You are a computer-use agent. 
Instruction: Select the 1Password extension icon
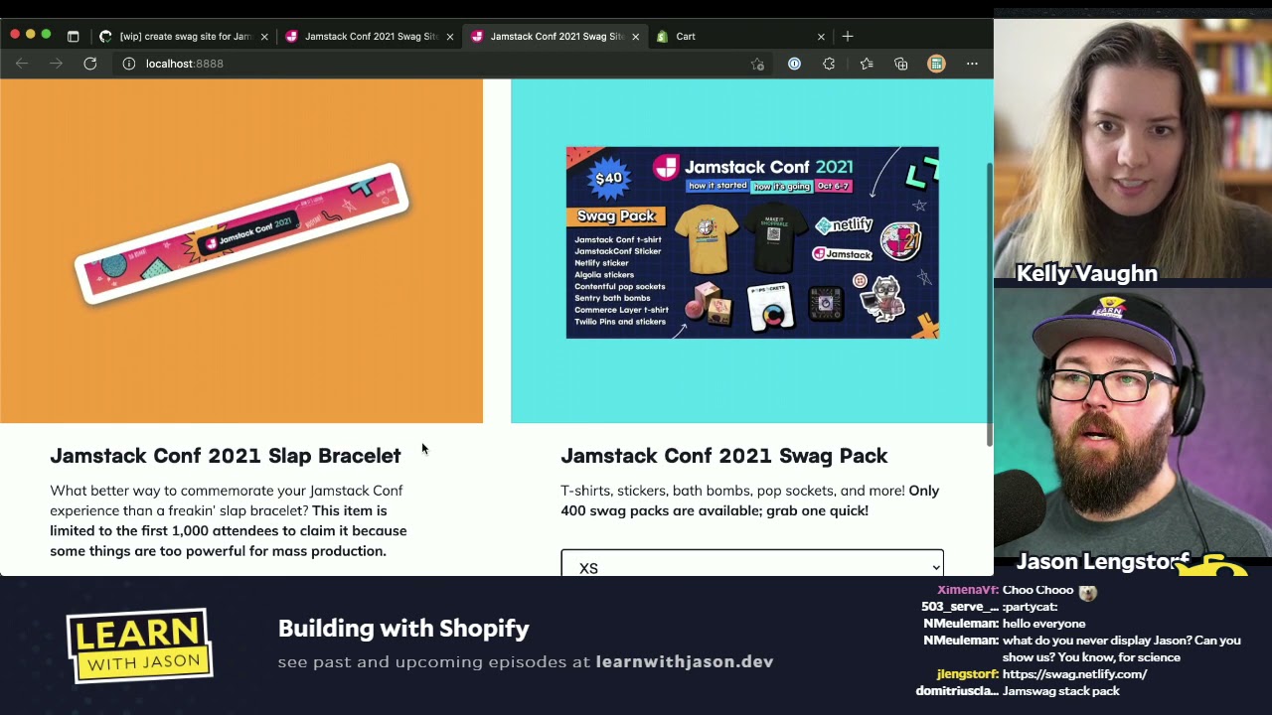pyautogui.click(x=794, y=64)
